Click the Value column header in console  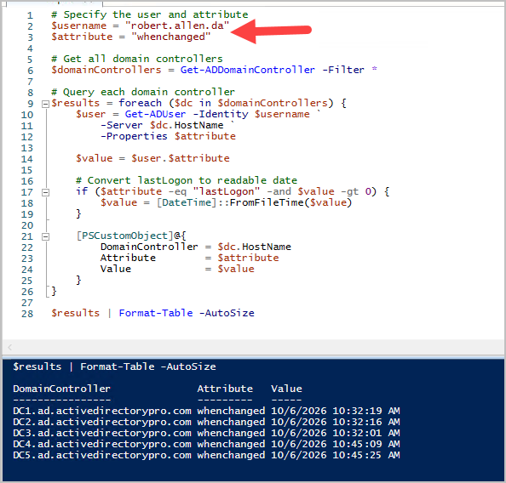[x=286, y=389]
